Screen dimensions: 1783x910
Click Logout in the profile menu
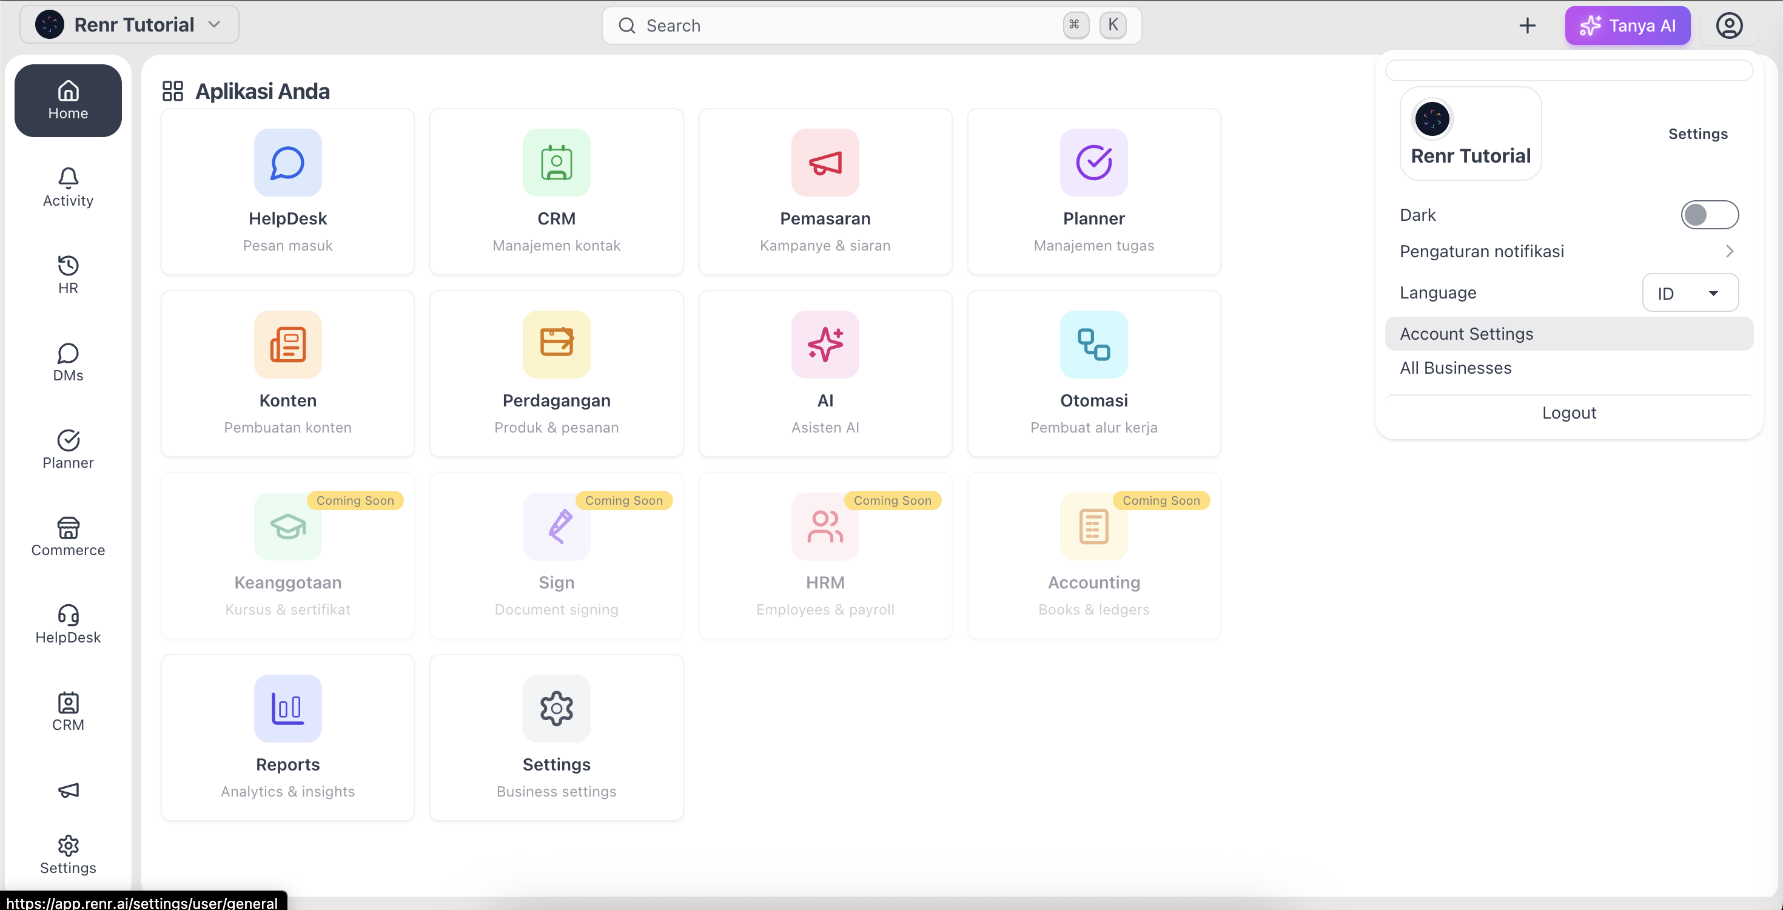[x=1568, y=413]
